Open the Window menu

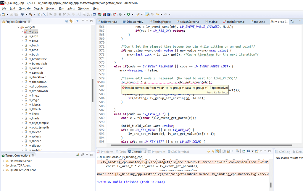(x=84, y=8)
